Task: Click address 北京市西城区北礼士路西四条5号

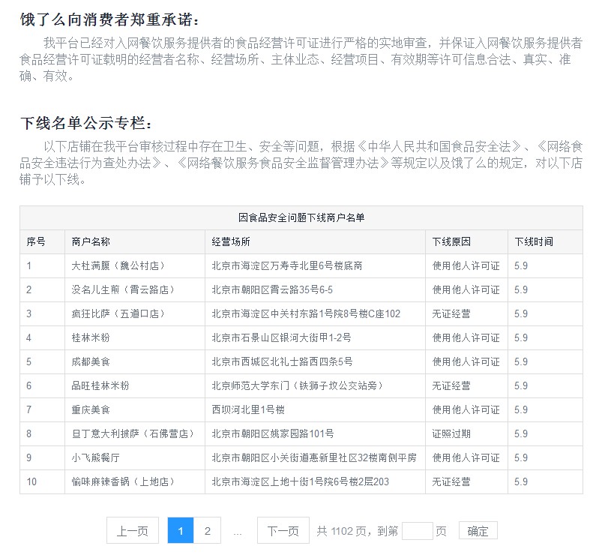Action: tap(282, 361)
